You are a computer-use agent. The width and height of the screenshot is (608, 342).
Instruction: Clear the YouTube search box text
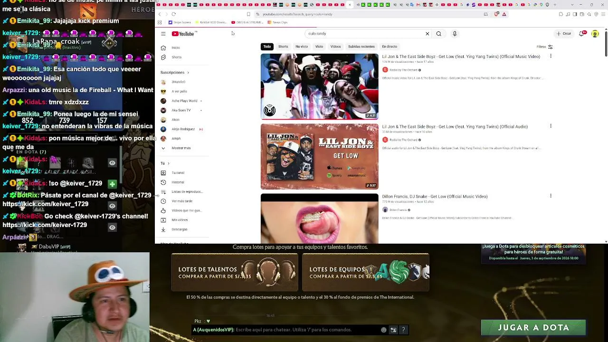point(427,34)
